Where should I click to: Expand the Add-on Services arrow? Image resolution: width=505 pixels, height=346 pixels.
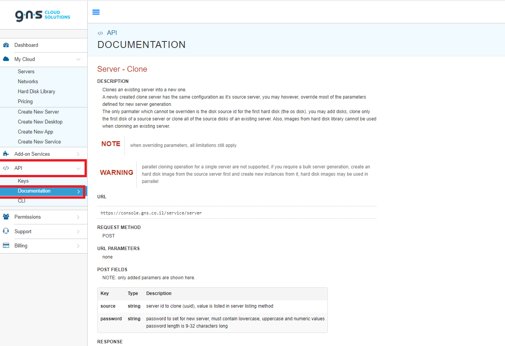pyautogui.click(x=78, y=154)
